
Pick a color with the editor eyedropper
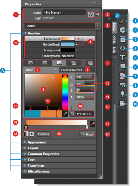click(x=65, y=114)
